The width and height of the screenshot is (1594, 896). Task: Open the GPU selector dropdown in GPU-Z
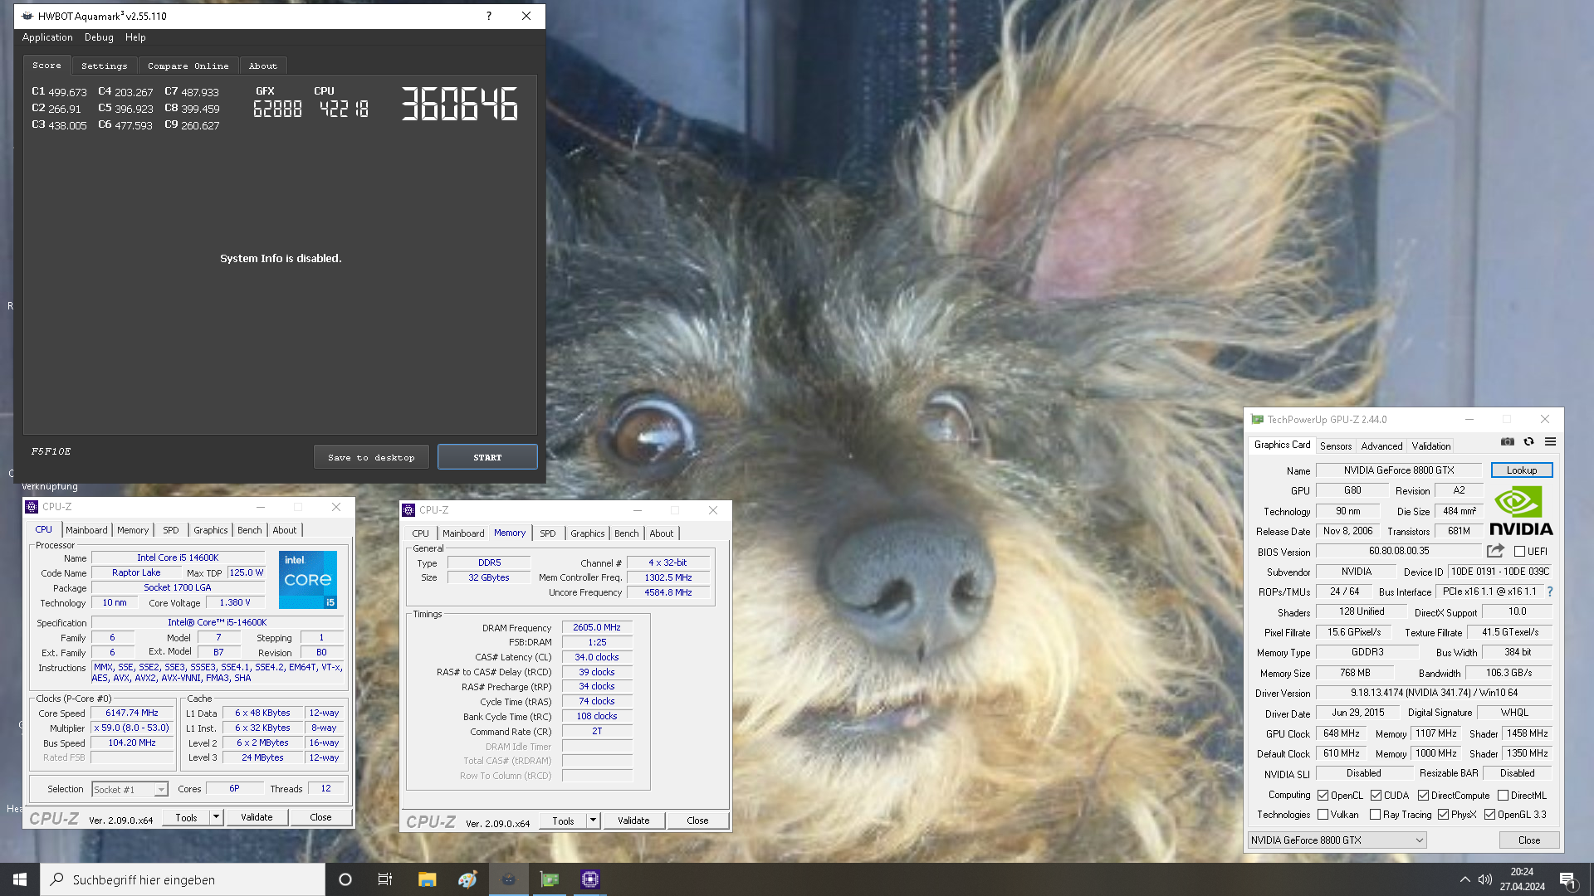[x=1337, y=840]
